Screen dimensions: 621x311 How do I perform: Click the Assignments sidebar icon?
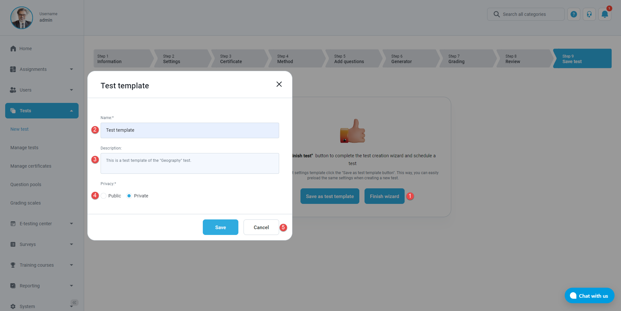pyautogui.click(x=13, y=69)
